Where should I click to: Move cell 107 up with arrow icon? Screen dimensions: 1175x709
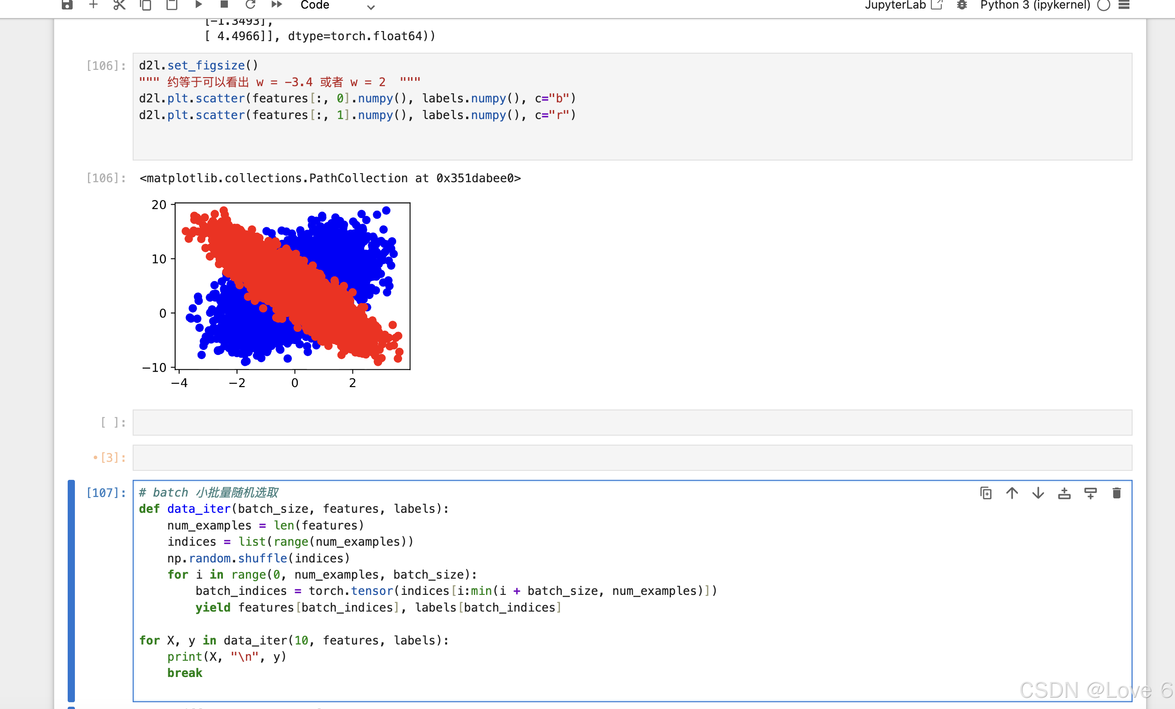1012,493
